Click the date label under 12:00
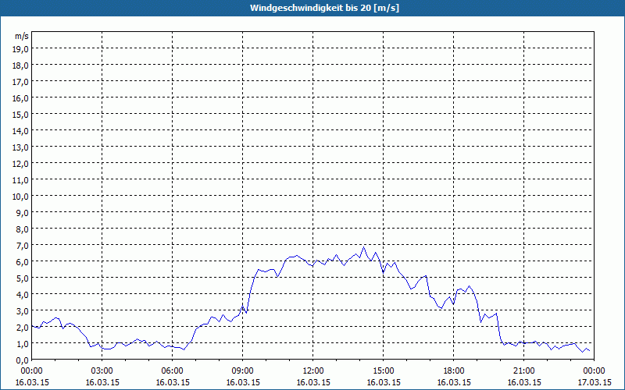 coord(313,382)
